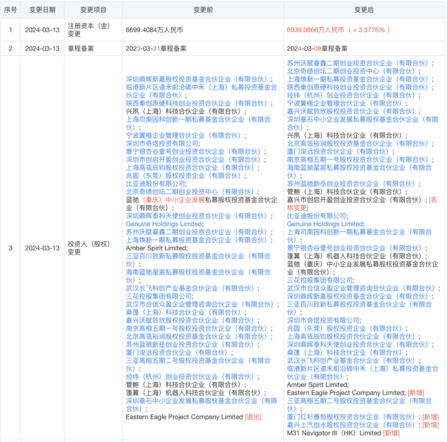447x442 pixels.
Task: Click 三亚高榕五期二号 link under 变更前
Action: coord(198,364)
